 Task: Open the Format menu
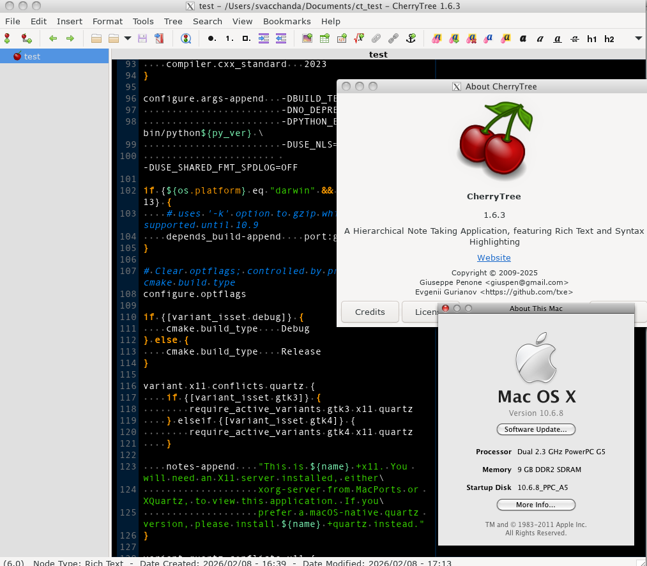107,21
